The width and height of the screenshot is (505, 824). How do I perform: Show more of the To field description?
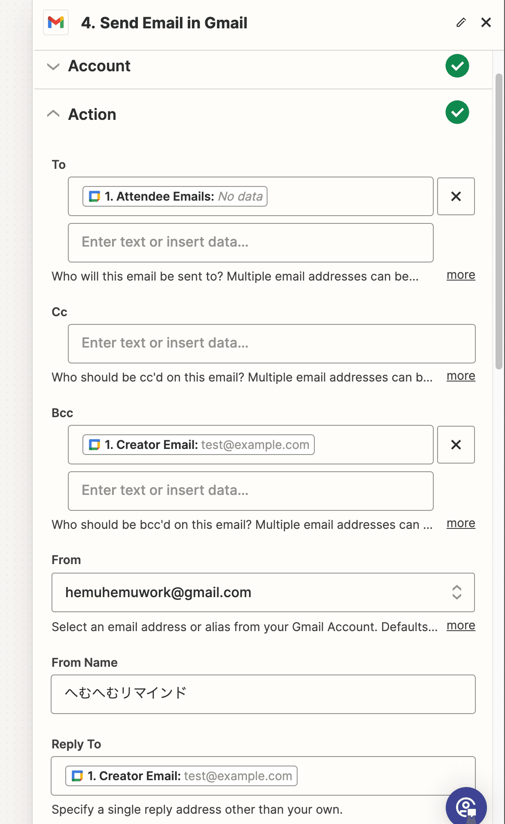[x=461, y=275]
